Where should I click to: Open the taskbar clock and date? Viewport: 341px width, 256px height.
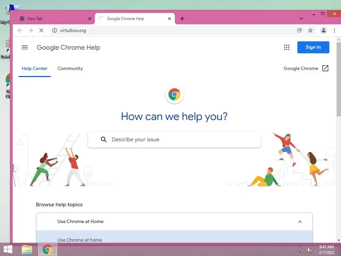(326, 250)
